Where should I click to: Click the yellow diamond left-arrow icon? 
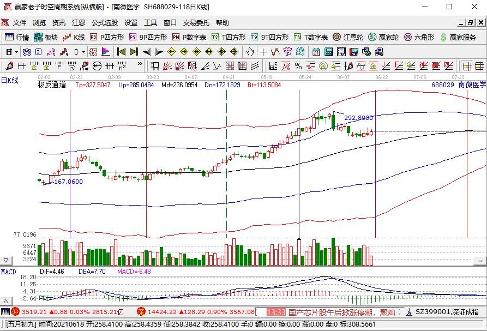tap(171, 52)
